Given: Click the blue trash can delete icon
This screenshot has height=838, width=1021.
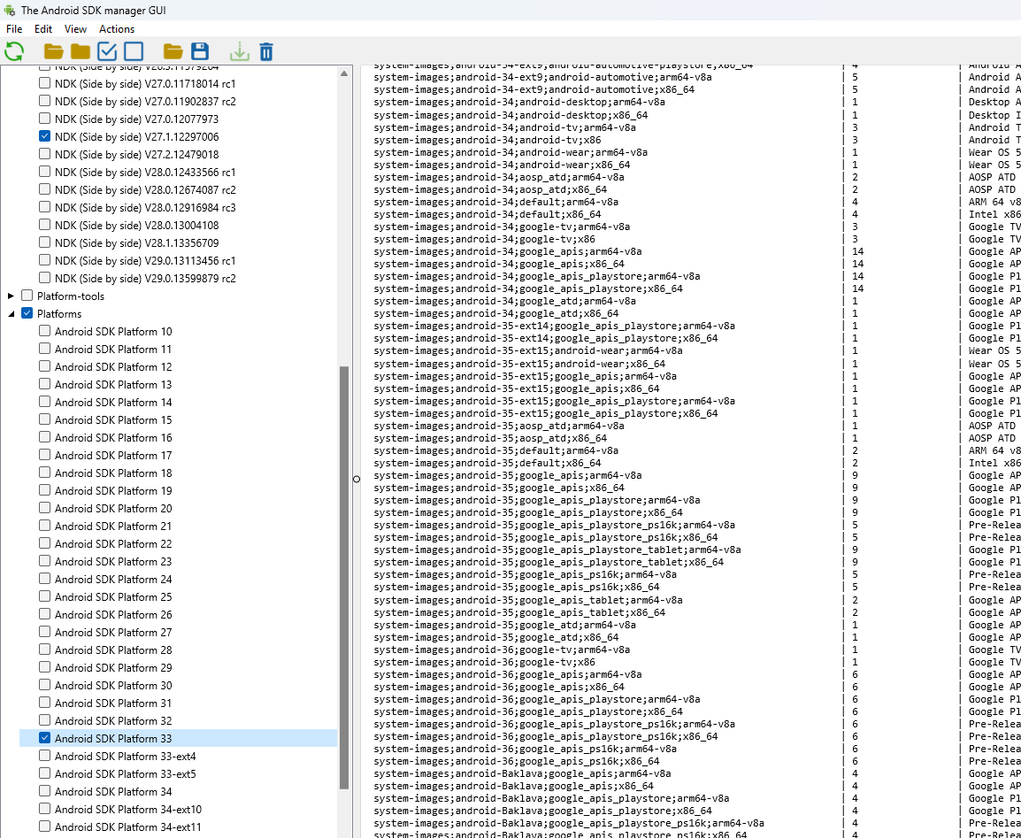Looking at the screenshot, I should (x=266, y=51).
